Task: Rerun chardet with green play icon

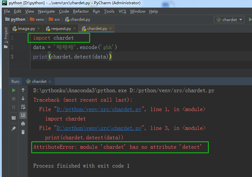Action: click(14, 90)
